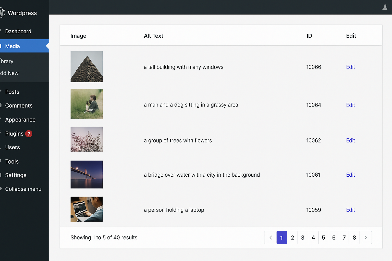Edit the image with ID 10062

[x=350, y=140]
